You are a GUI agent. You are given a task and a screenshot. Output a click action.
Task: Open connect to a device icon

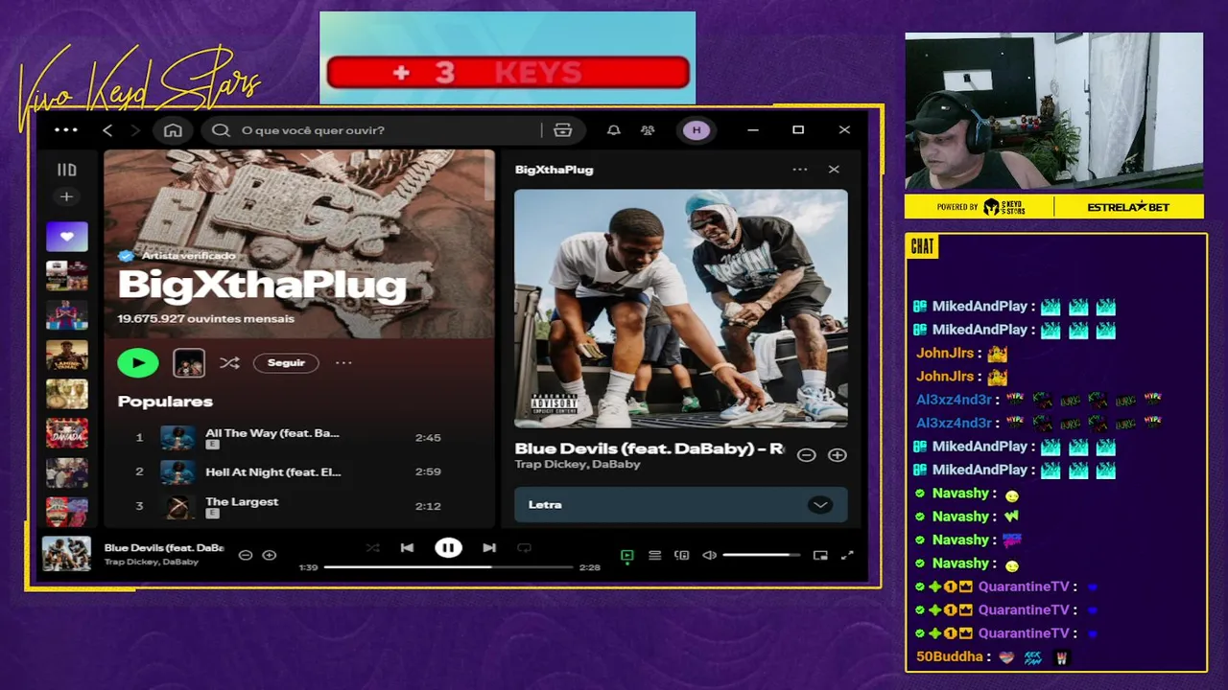(x=682, y=555)
